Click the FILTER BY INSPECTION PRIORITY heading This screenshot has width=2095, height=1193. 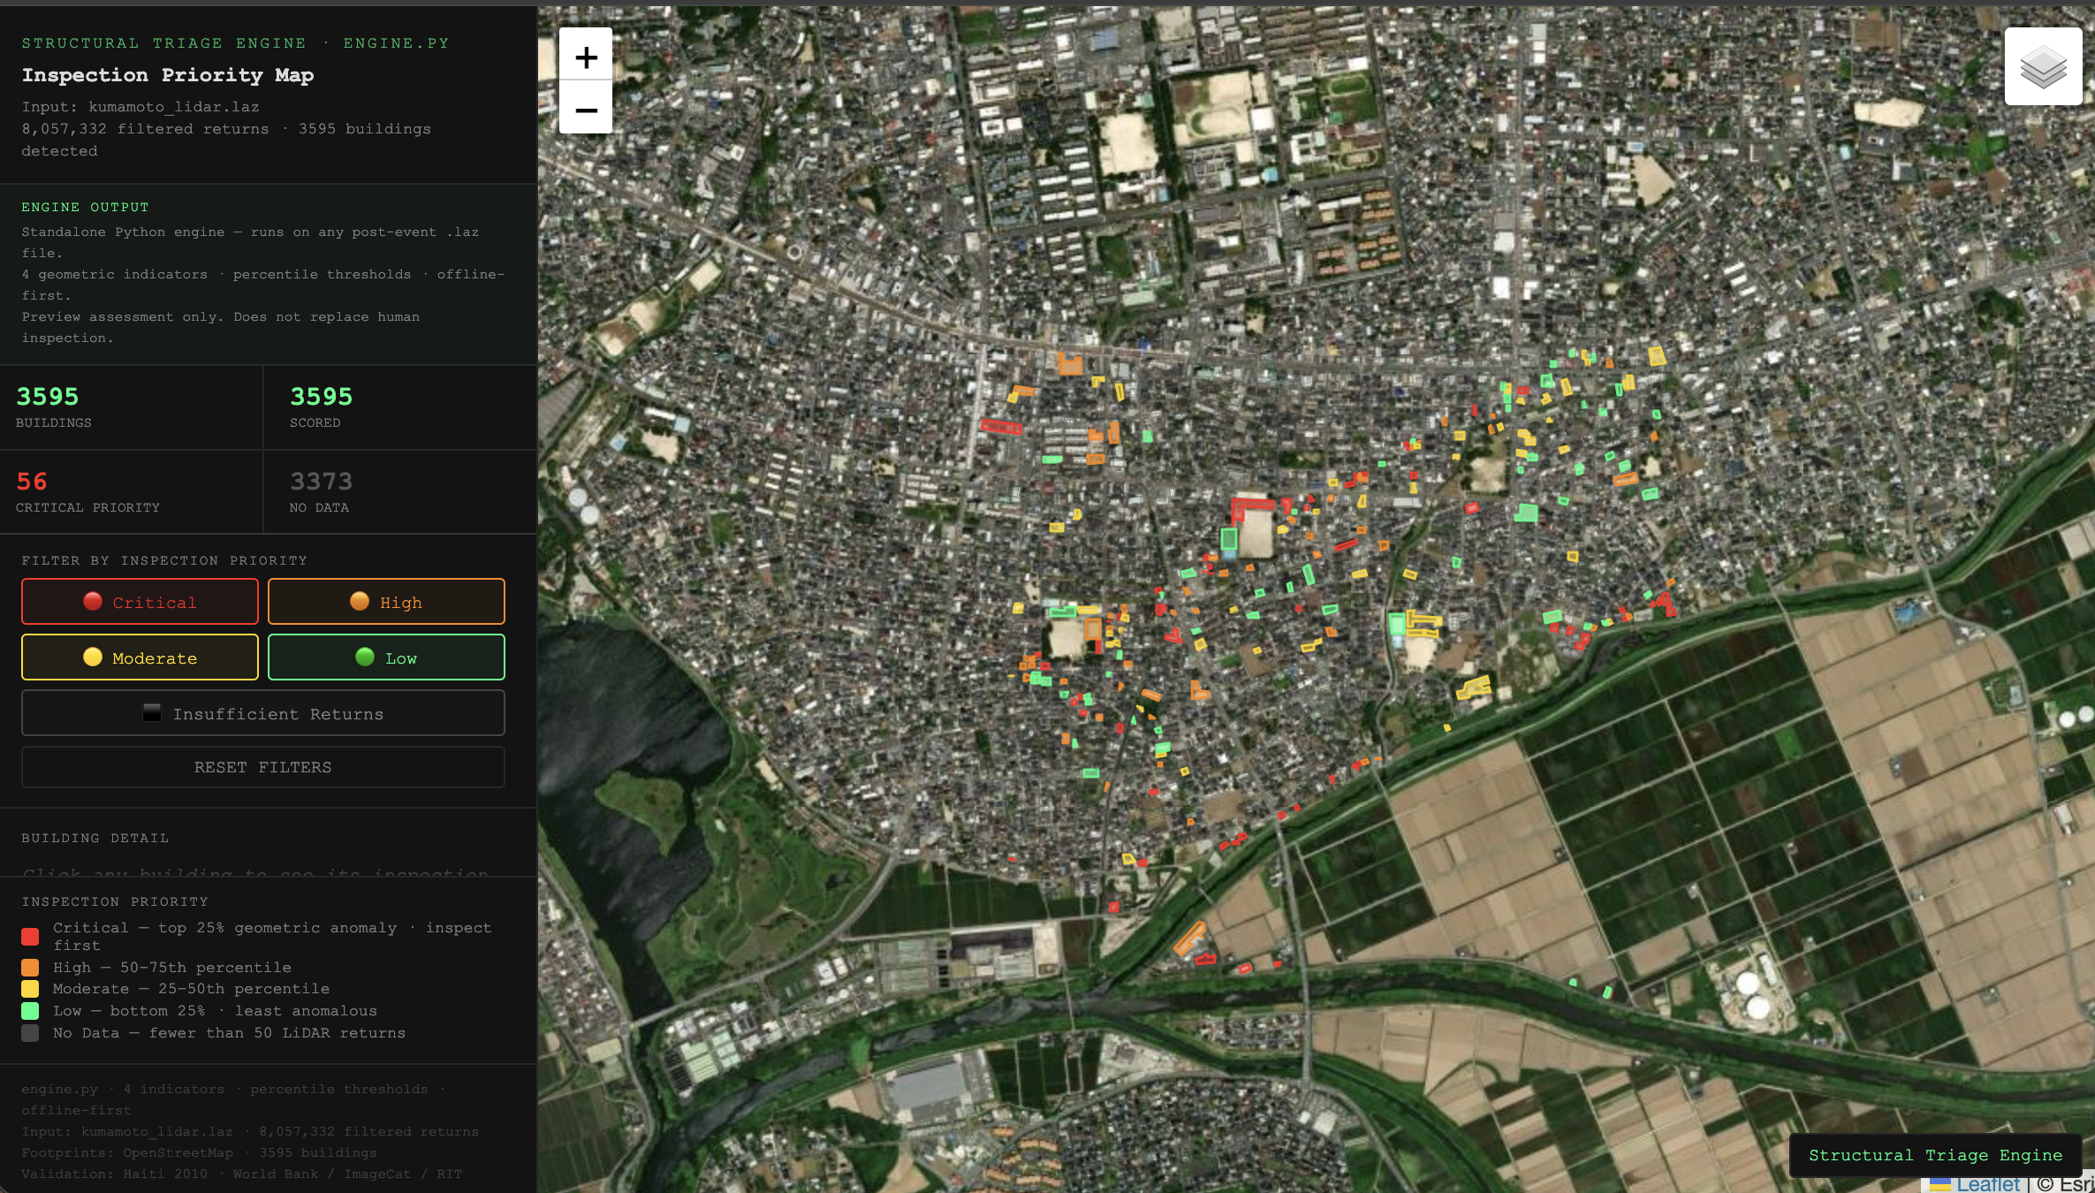[x=164, y=560]
